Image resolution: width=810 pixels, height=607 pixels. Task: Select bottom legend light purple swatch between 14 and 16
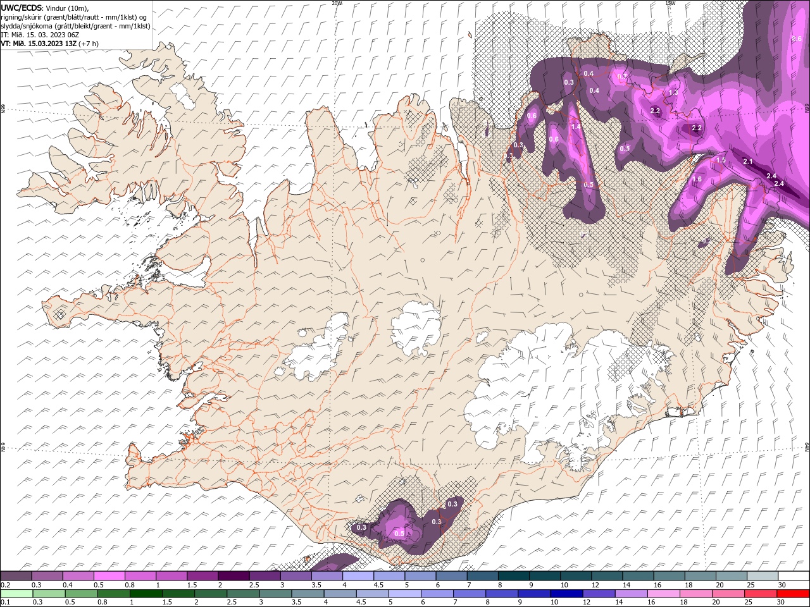(631, 594)
